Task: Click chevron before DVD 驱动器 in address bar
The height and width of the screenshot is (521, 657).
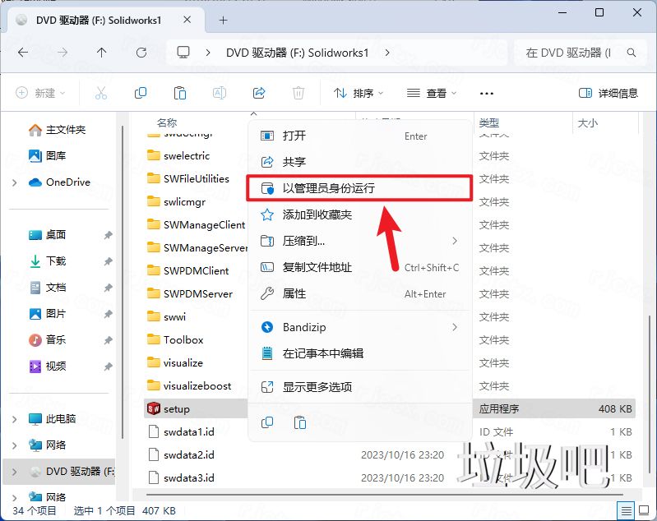Action: pyautogui.click(x=208, y=53)
